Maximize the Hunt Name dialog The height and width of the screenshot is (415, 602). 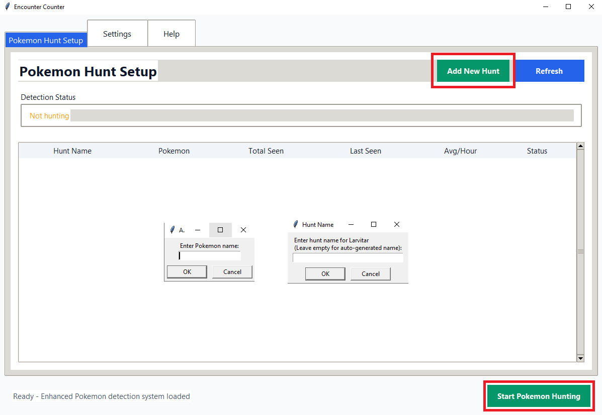tap(374, 224)
